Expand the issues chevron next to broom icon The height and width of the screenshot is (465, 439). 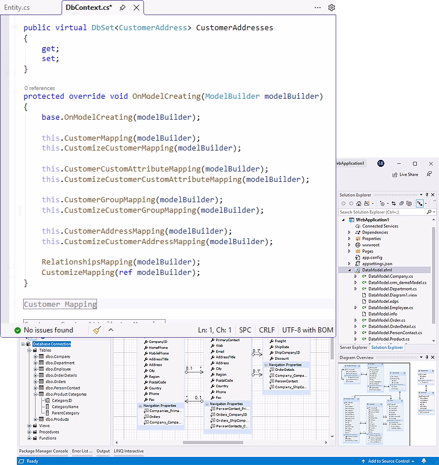[x=111, y=330]
